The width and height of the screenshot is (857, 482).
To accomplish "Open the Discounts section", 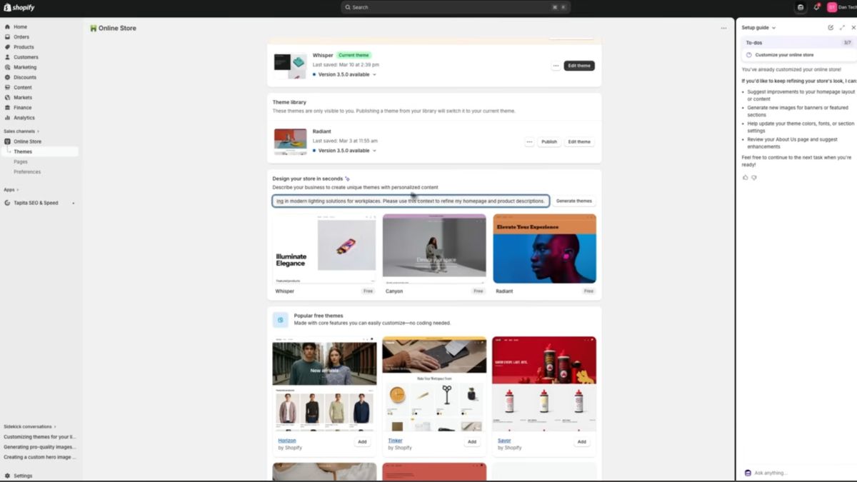I will (24, 77).
